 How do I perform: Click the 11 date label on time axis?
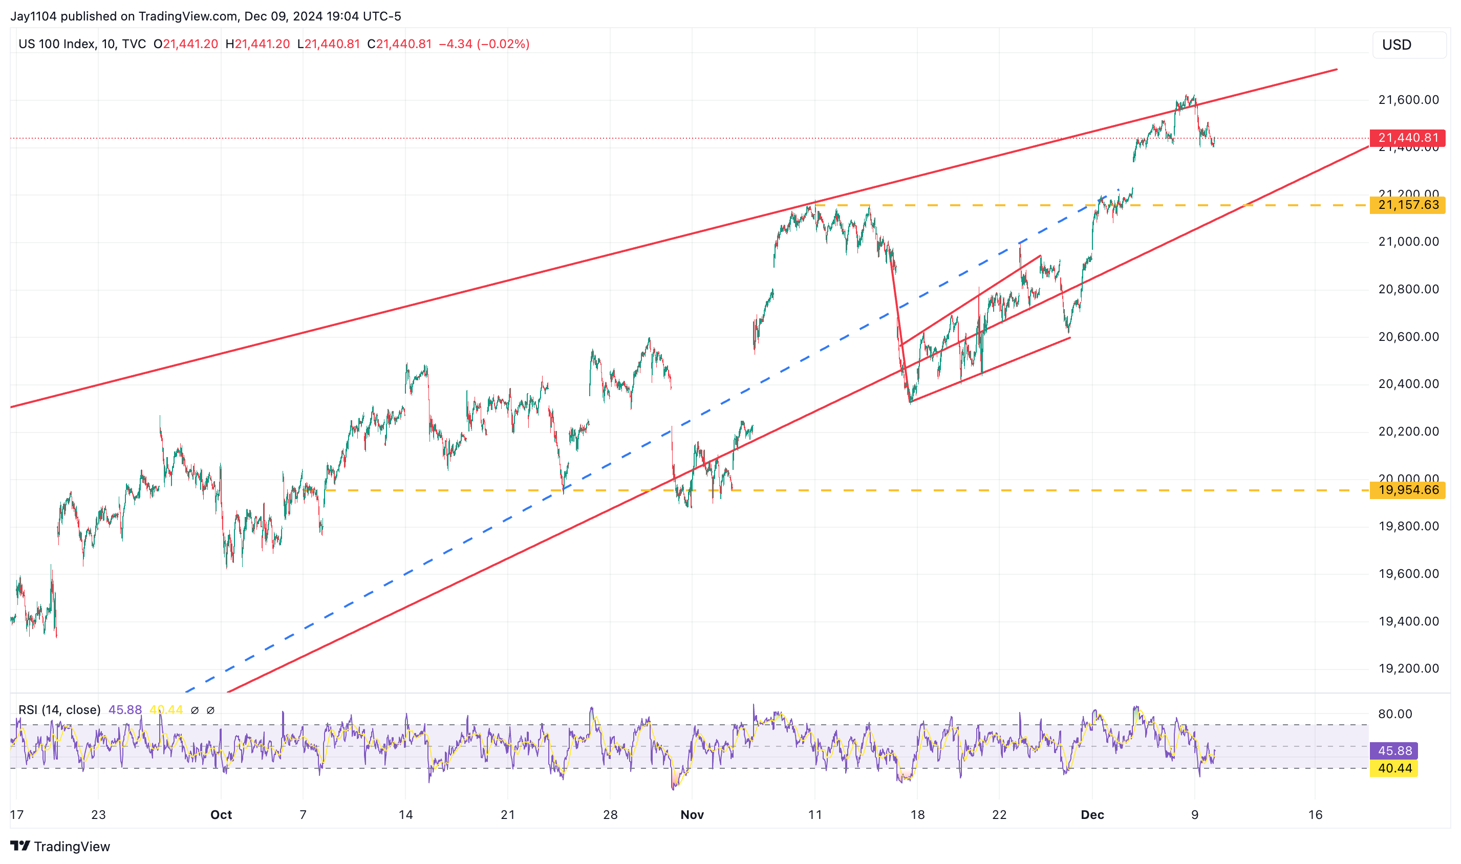[815, 814]
